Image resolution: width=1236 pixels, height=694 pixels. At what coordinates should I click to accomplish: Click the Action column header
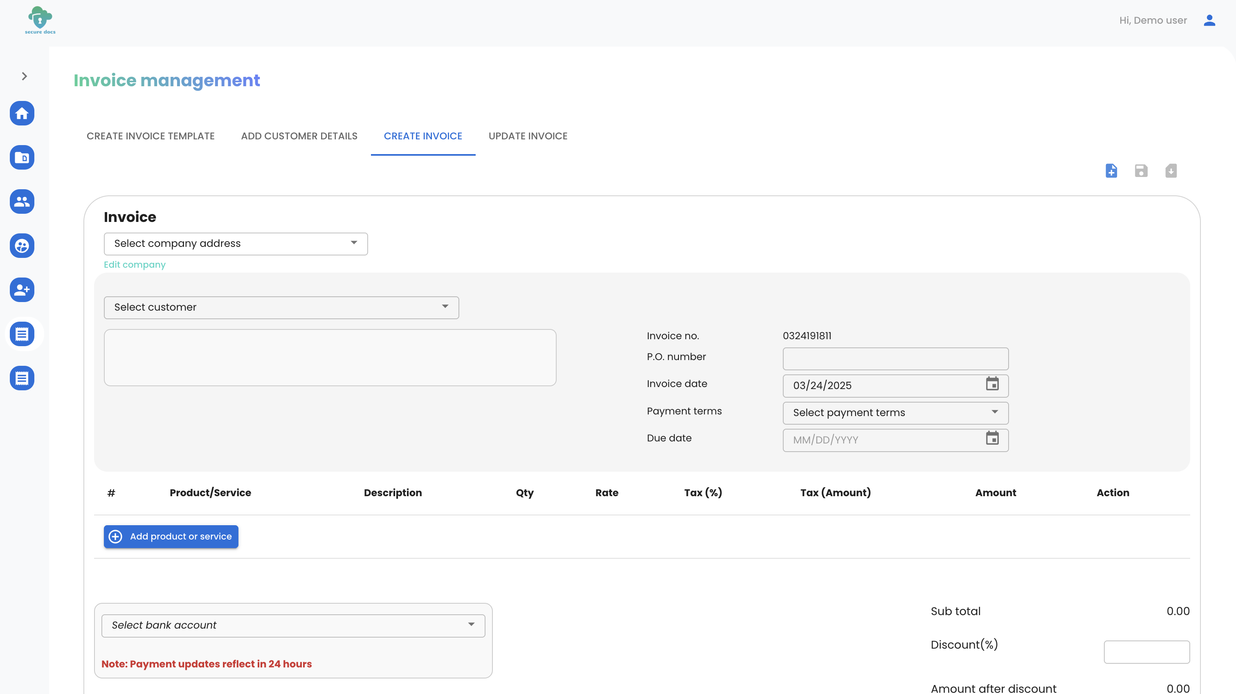[1113, 493]
